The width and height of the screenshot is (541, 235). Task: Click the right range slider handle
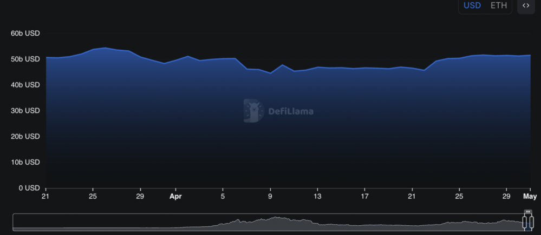(531, 222)
